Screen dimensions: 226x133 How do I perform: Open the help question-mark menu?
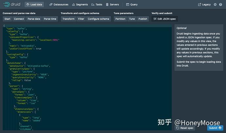point(220,5)
